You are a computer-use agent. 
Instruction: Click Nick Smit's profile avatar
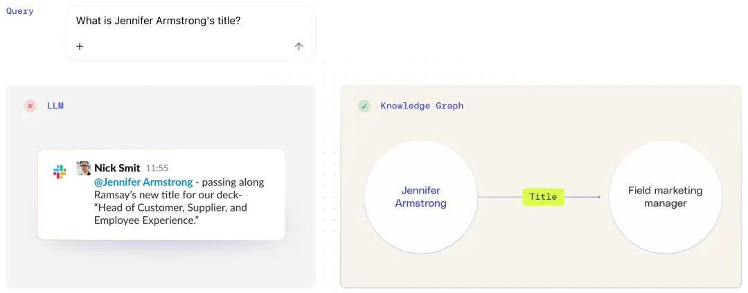[x=84, y=168]
